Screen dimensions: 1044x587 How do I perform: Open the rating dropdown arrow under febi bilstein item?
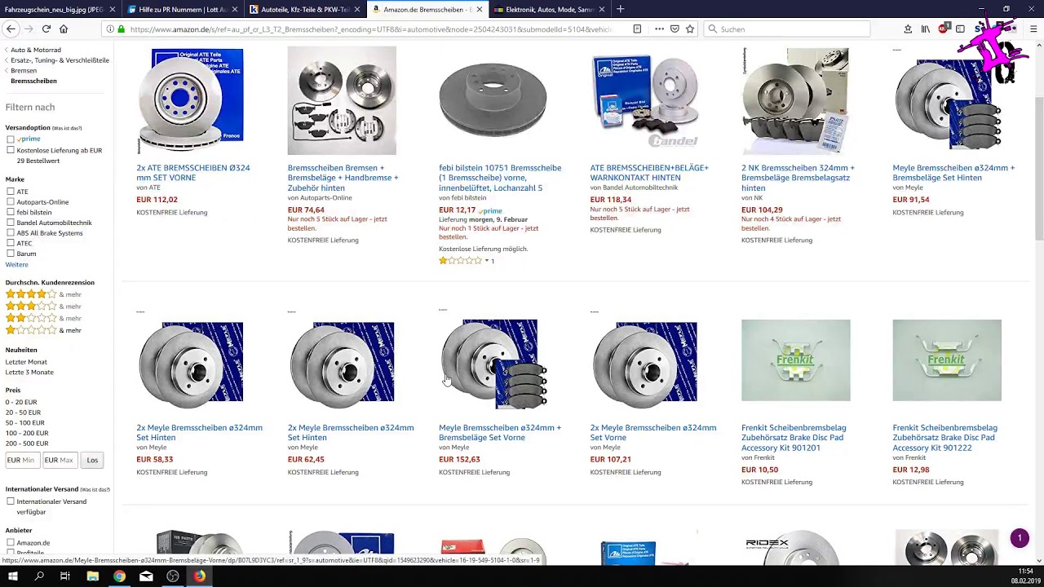pyautogui.click(x=486, y=261)
